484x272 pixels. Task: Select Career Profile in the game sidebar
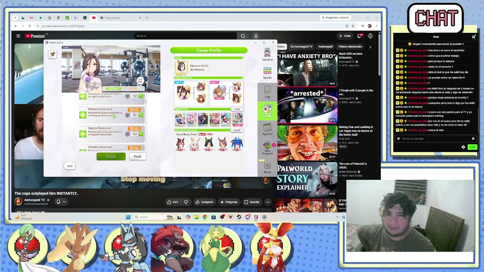point(267,110)
